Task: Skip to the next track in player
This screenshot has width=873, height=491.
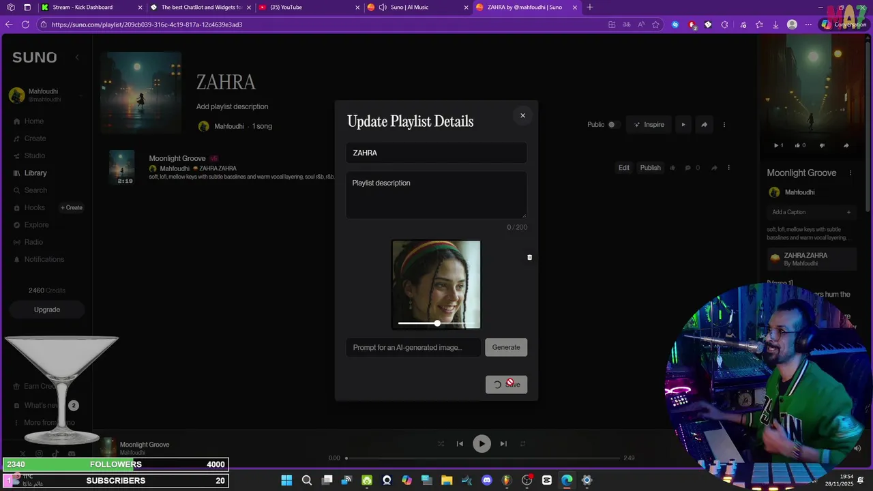Action: (x=503, y=444)
